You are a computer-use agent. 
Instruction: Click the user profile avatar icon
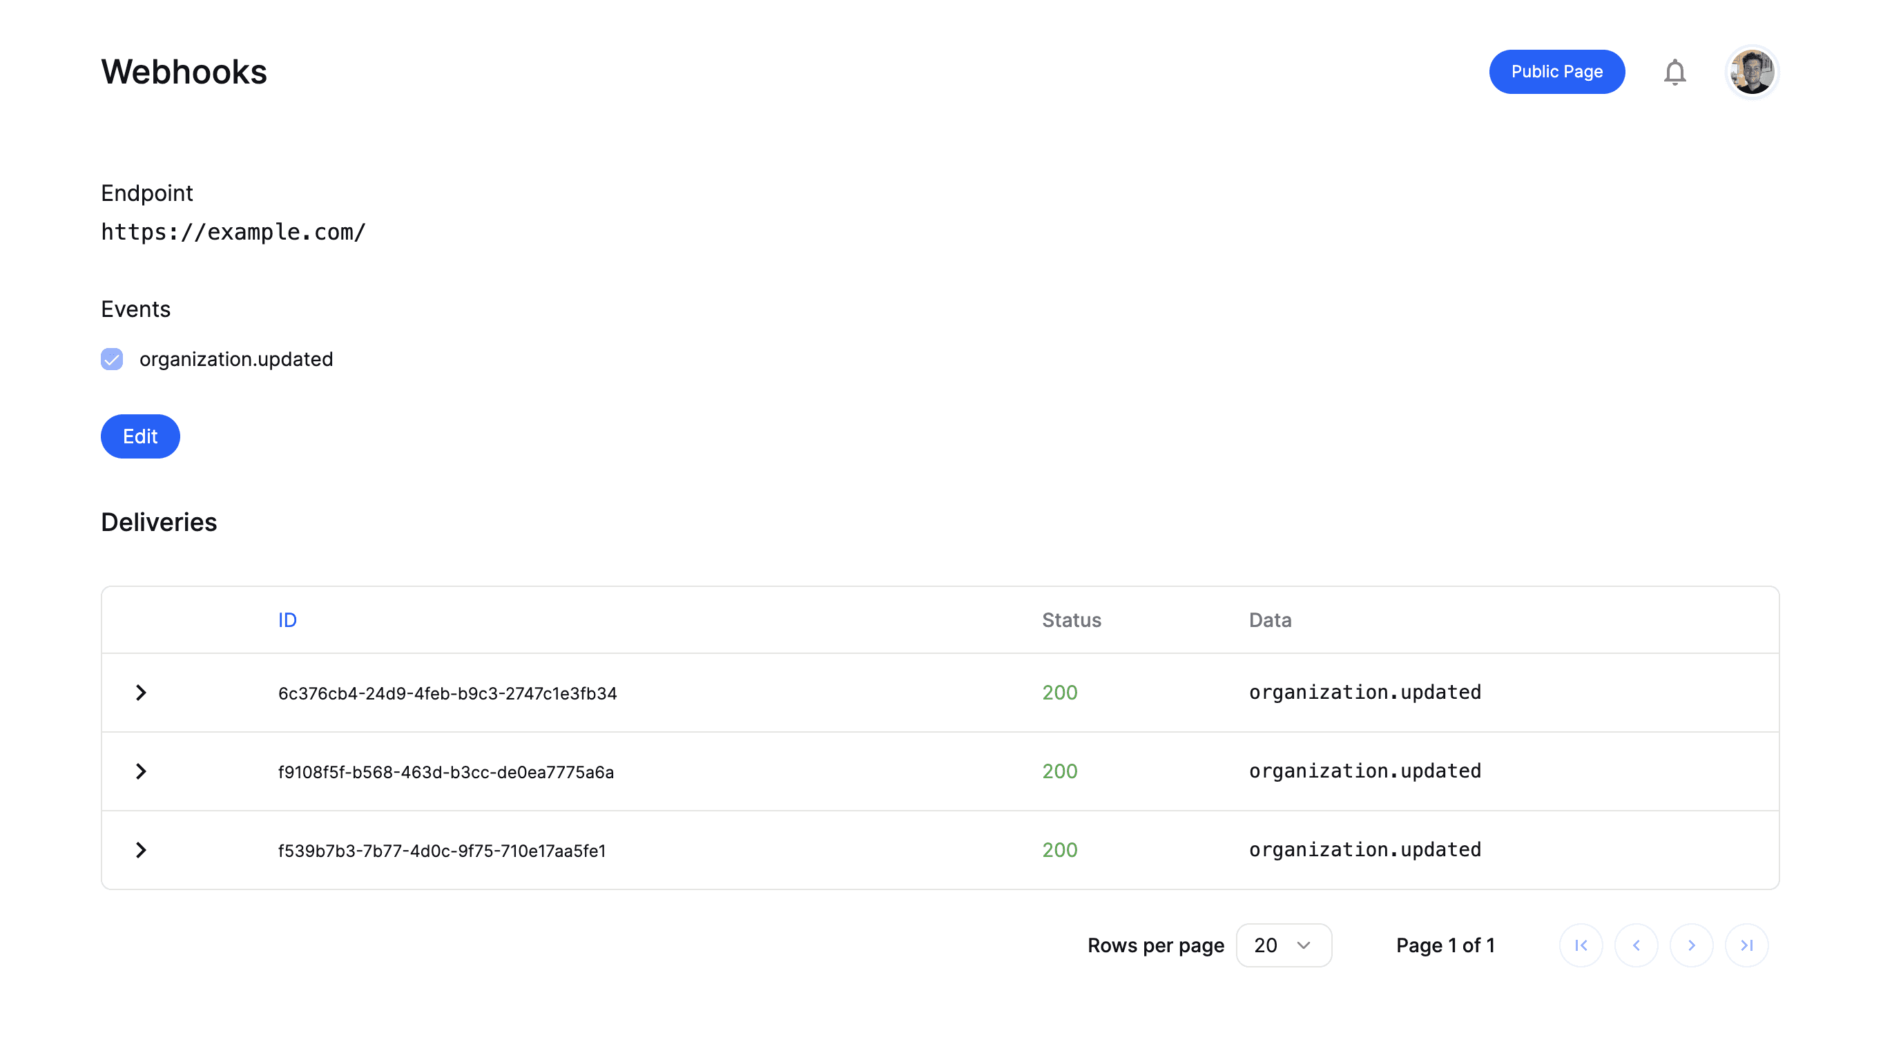click(x=1755, y=71)
